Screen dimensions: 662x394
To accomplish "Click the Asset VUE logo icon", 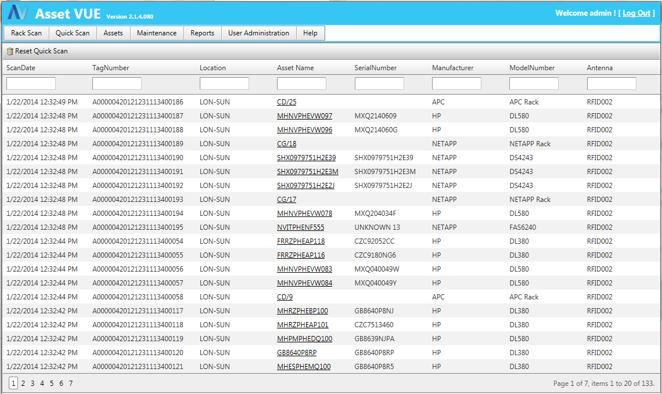I will [x=18, y=12].
